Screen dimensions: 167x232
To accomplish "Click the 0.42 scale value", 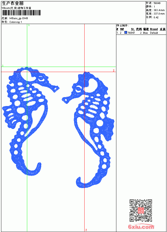I will pos(156,17).
